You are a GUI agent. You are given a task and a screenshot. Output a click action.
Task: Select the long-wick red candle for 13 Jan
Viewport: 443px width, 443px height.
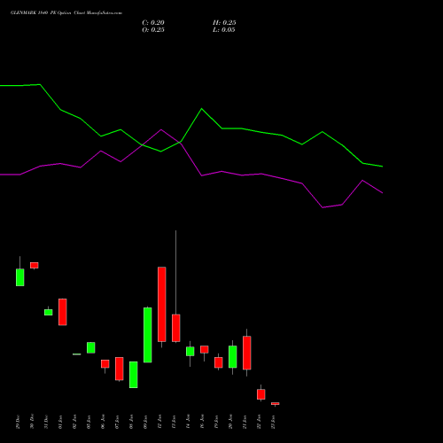coord(176,328)
